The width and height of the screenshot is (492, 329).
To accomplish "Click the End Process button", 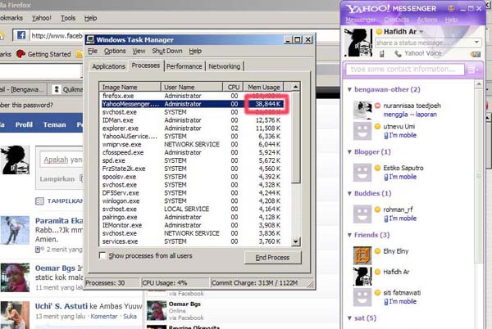I will (272, 257).
